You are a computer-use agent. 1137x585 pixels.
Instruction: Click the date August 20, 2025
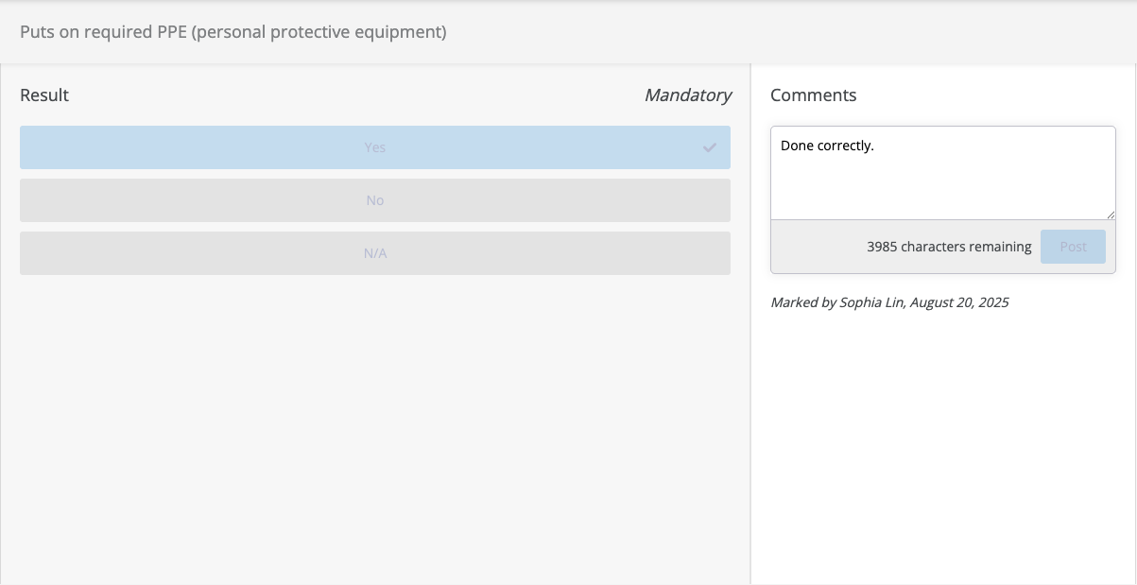[x=959, y=303]
